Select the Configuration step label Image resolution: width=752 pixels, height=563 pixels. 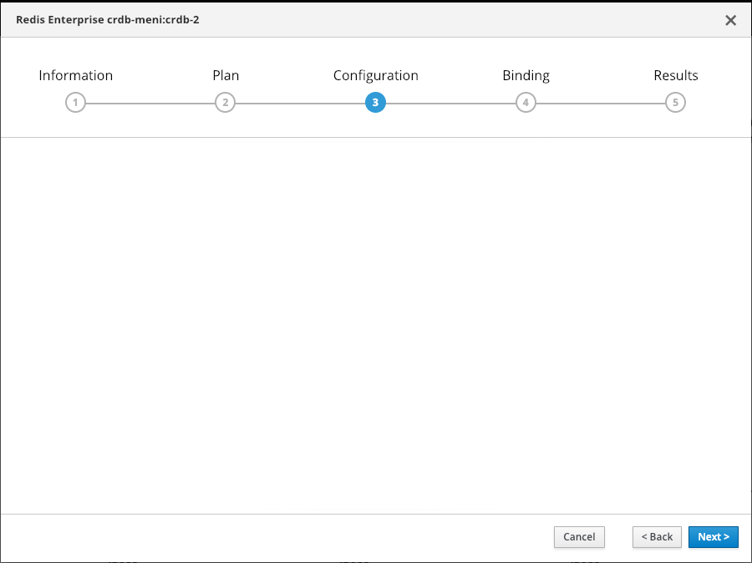pyautogui.click(x=375, y=75)
